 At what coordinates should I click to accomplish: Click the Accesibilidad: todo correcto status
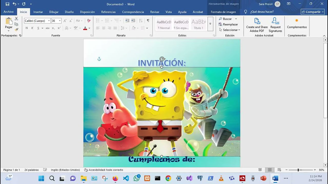(104, 170)
